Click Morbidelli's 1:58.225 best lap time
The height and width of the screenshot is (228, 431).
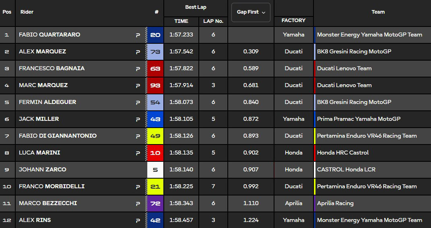pos(181,187)
